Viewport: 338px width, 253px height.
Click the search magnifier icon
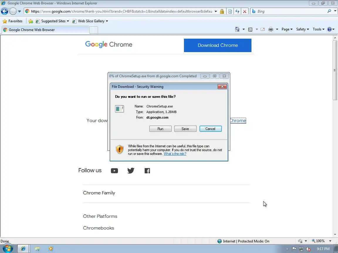[329, 11]
